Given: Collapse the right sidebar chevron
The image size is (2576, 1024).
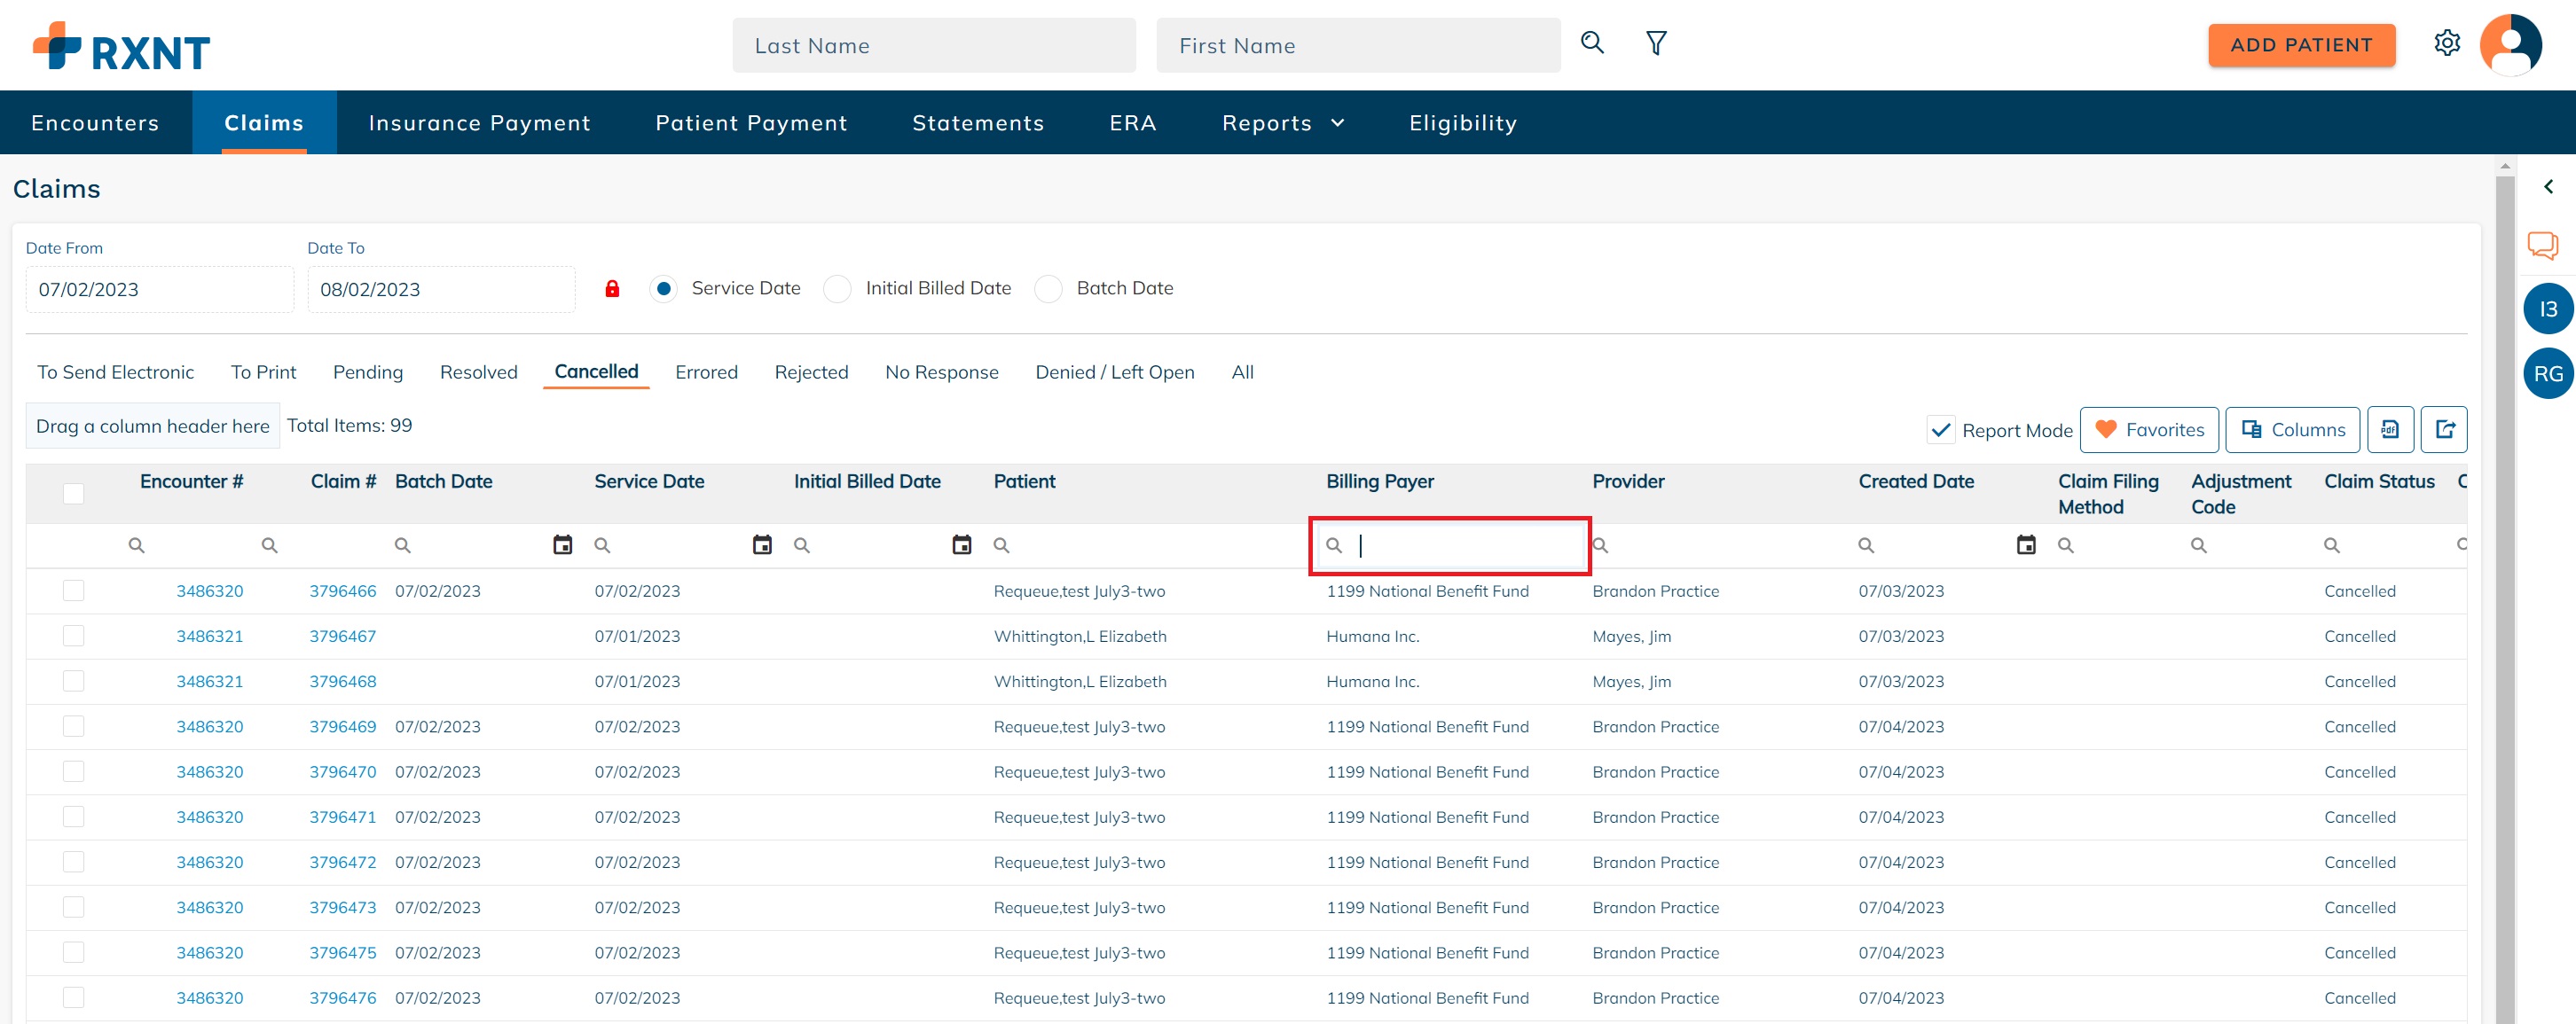Looking at the screenshot, I should point(2548,187).
